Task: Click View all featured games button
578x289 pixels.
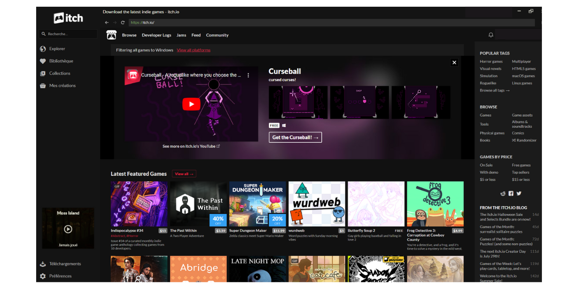Action: [x=184, y=174]
